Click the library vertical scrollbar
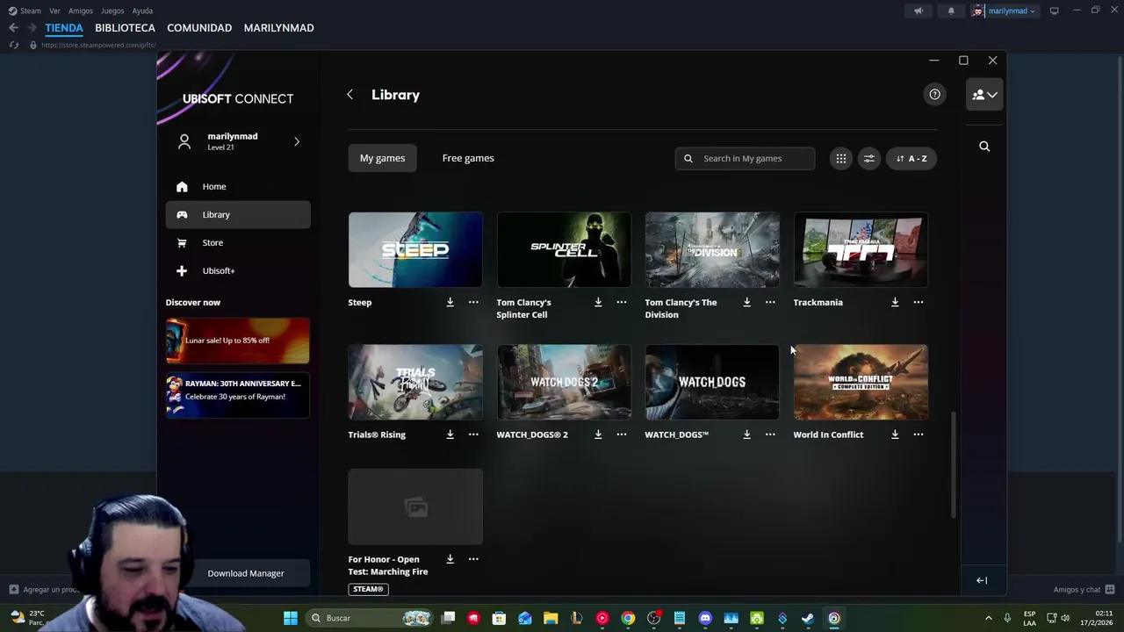The width and height of the screenshot is (1124, 632). tap(953, 464)
